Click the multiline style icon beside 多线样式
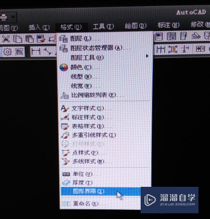Image resolution: width=210 pixels, height=219 pixels. click(x=66, y=162)
